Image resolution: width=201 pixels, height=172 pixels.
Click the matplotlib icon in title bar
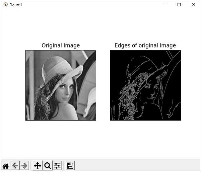pos(5,5)
